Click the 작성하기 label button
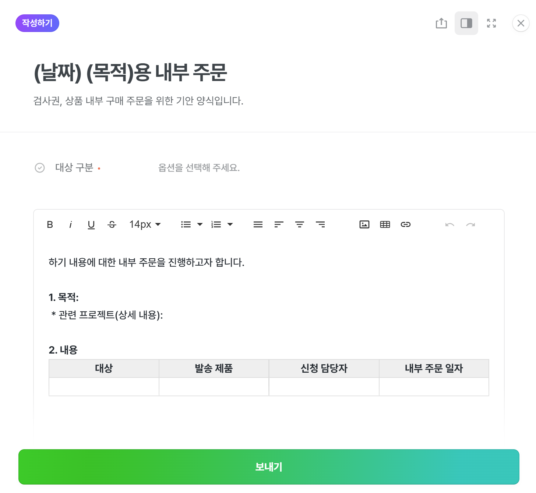 pos(37,23)
